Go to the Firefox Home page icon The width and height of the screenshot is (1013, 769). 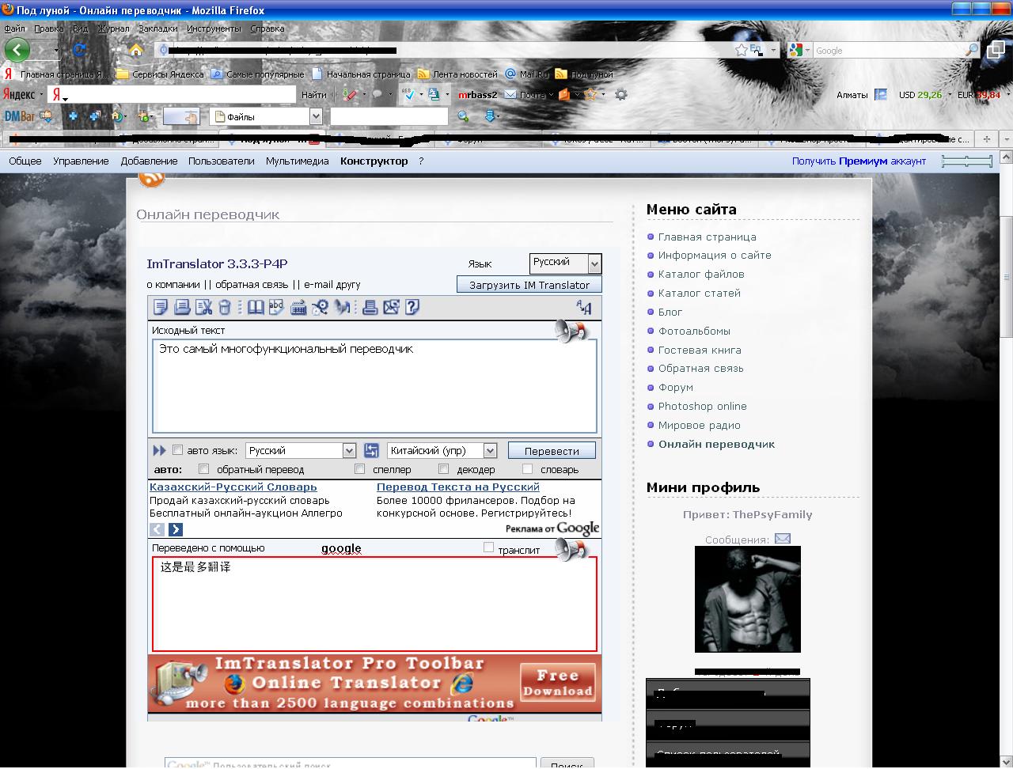coord(136,50)
